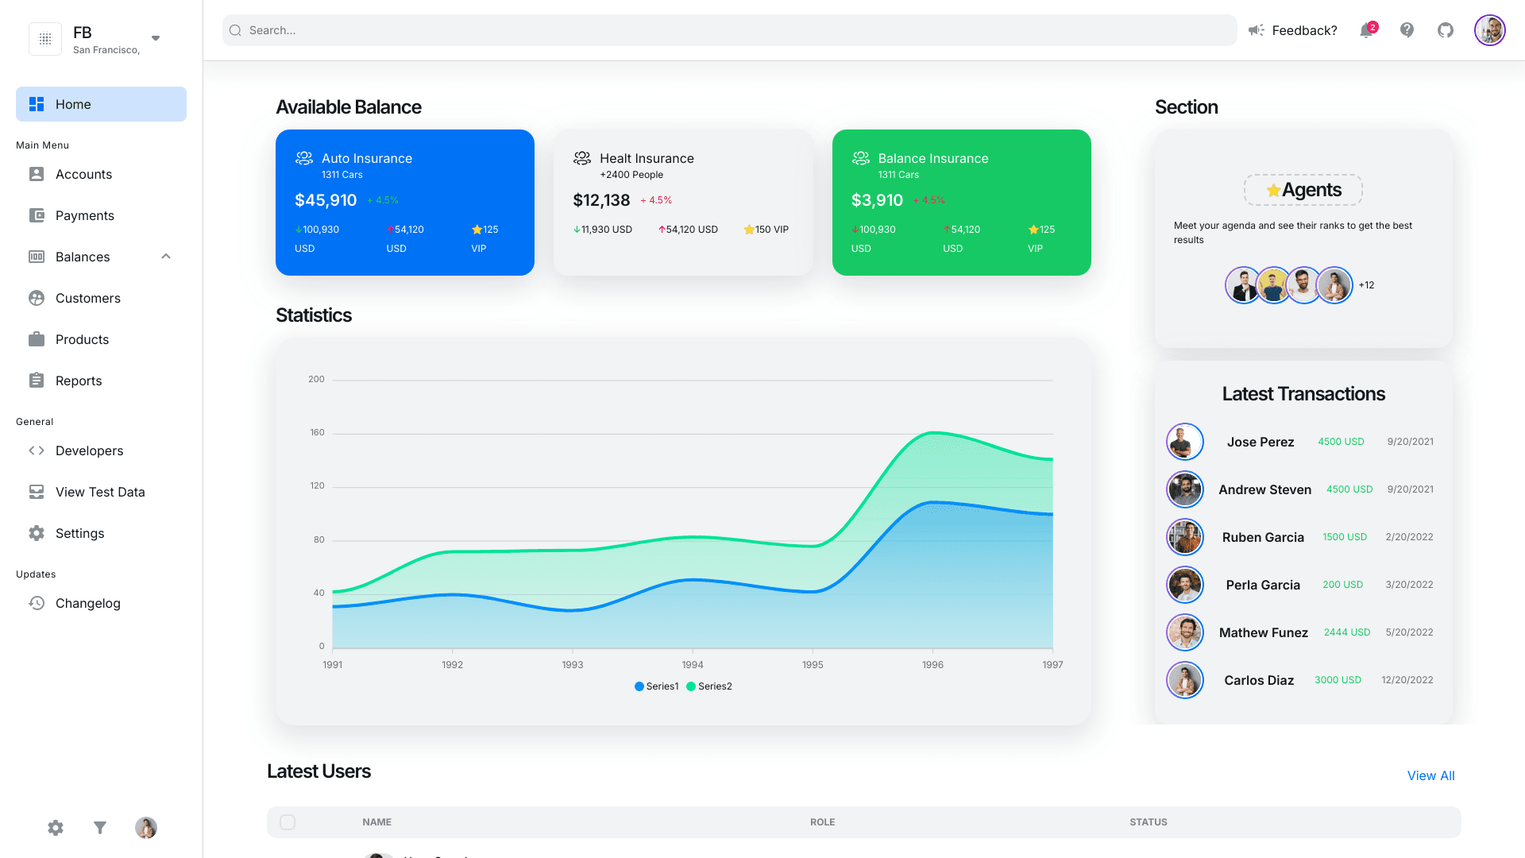
Task: Open the FB workspace dropdown arrow
Action: pyautogui.click(x=156, y=38)
